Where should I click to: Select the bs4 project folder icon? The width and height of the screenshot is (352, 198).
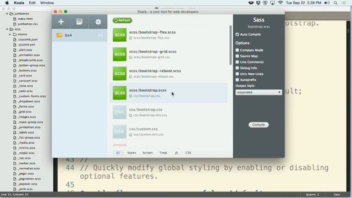(59, 35)
